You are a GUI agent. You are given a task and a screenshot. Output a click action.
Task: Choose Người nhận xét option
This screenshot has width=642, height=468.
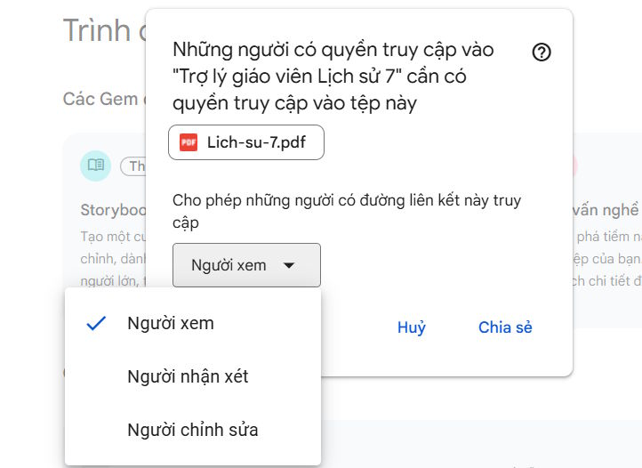193,376
